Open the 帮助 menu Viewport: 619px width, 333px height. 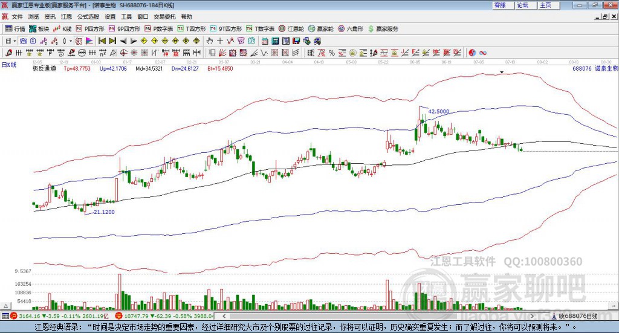click(186, 16)
